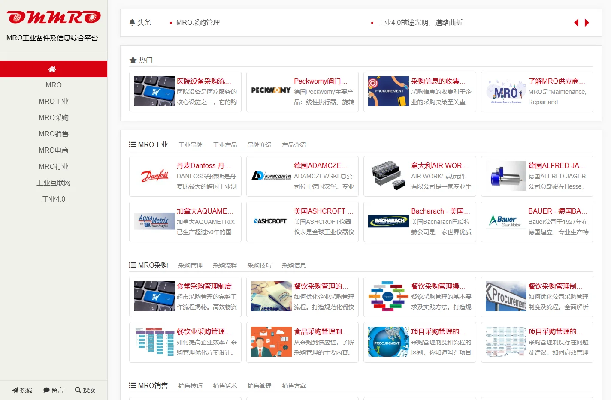The height and width of the screenshot is (400, 611).
Task: Open article 意大利AIR WOR…
Action: [440, 166]
